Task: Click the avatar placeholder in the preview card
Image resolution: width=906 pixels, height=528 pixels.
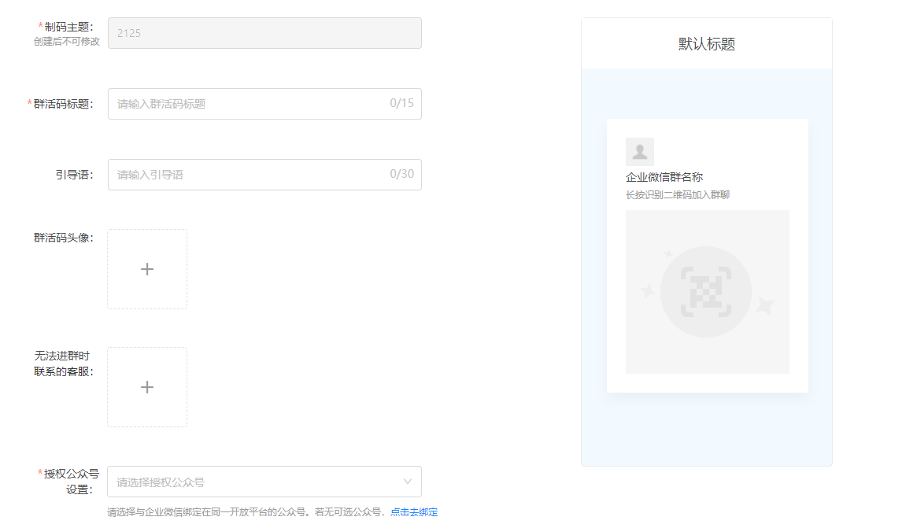Action: click(x=640, y=151)
